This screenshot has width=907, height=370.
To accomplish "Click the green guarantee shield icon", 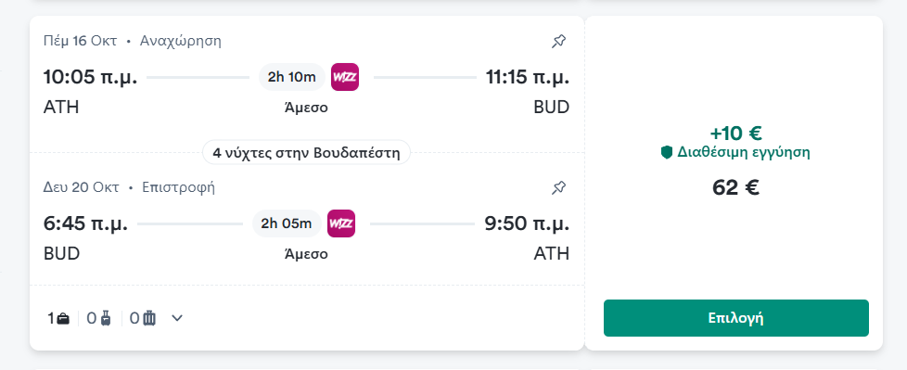I will [x=667, y=153].
